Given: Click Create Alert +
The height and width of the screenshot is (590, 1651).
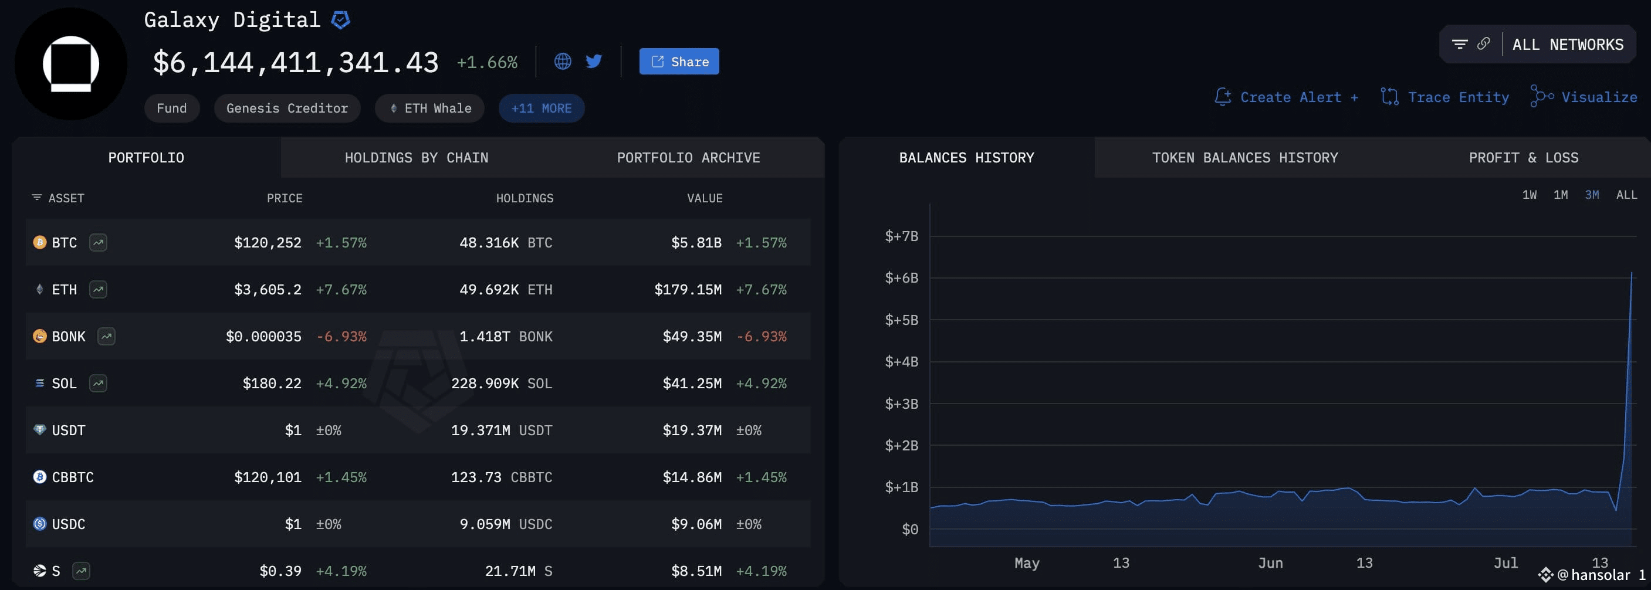Looking at the screenshot, I should [x=1286, y=97].
